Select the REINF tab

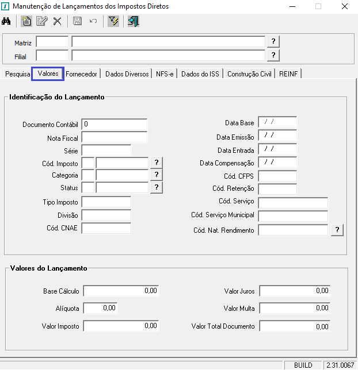tap(288, 74)
